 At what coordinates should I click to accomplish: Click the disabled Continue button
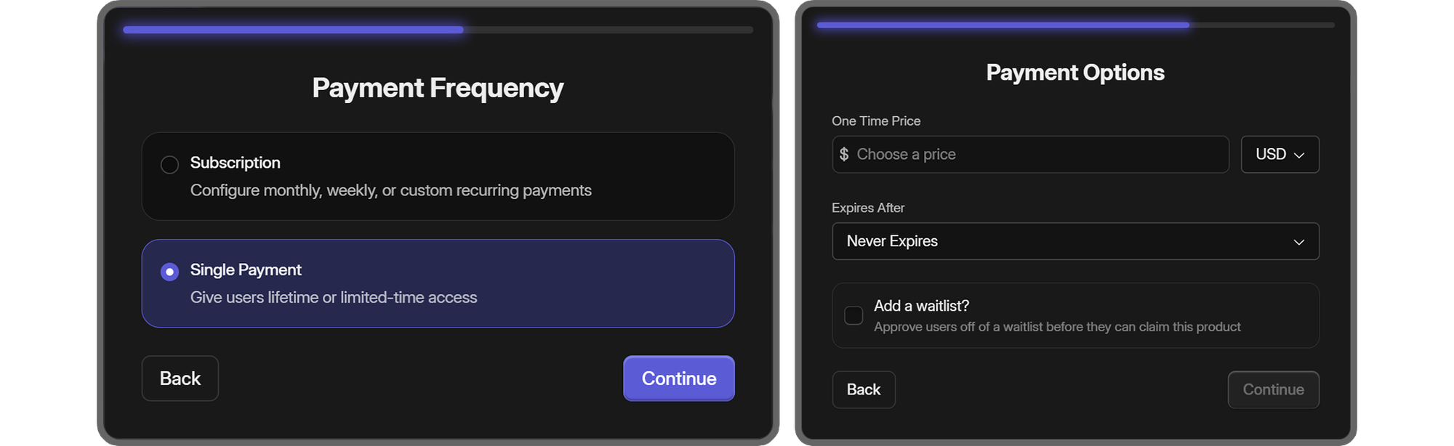pos(1273,389)
